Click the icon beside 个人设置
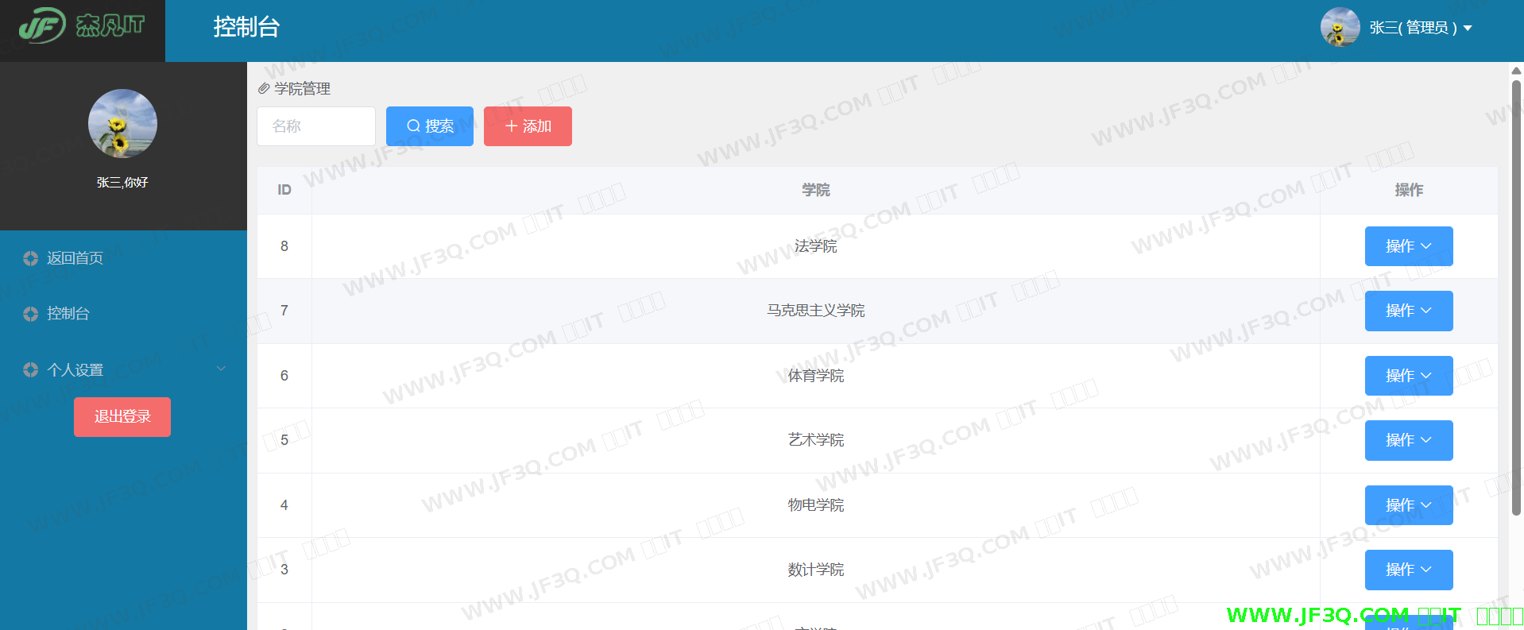 [31, 369]
